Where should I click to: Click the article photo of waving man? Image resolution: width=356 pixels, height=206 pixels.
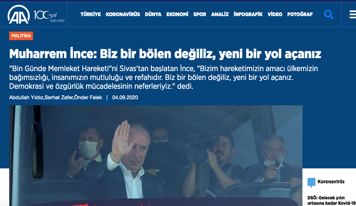click(156, 155)
